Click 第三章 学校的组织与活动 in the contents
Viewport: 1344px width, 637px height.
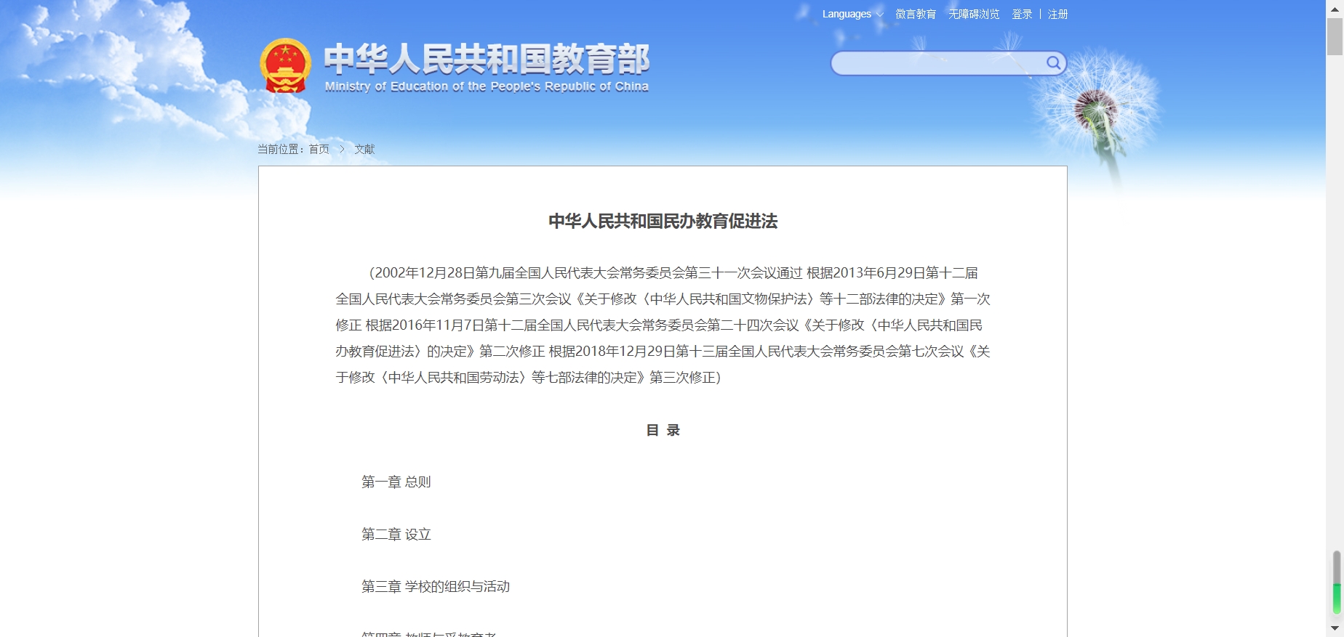436,587
